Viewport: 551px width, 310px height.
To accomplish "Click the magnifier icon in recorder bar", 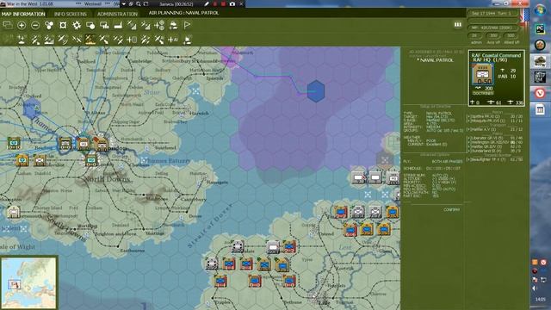I will (x=139, y=3).
